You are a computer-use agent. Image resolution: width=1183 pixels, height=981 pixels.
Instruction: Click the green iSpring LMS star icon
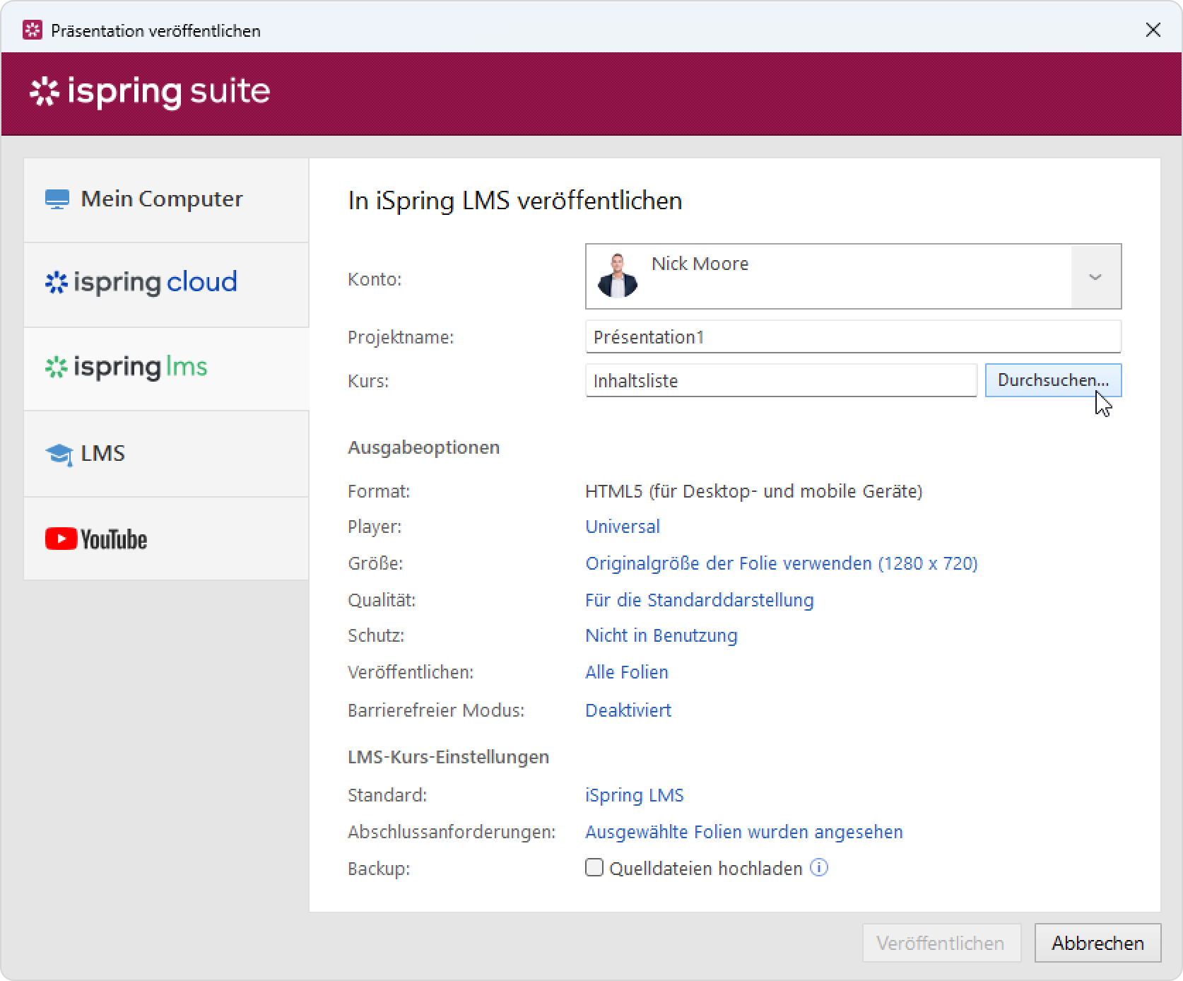(x=57, y=368)
